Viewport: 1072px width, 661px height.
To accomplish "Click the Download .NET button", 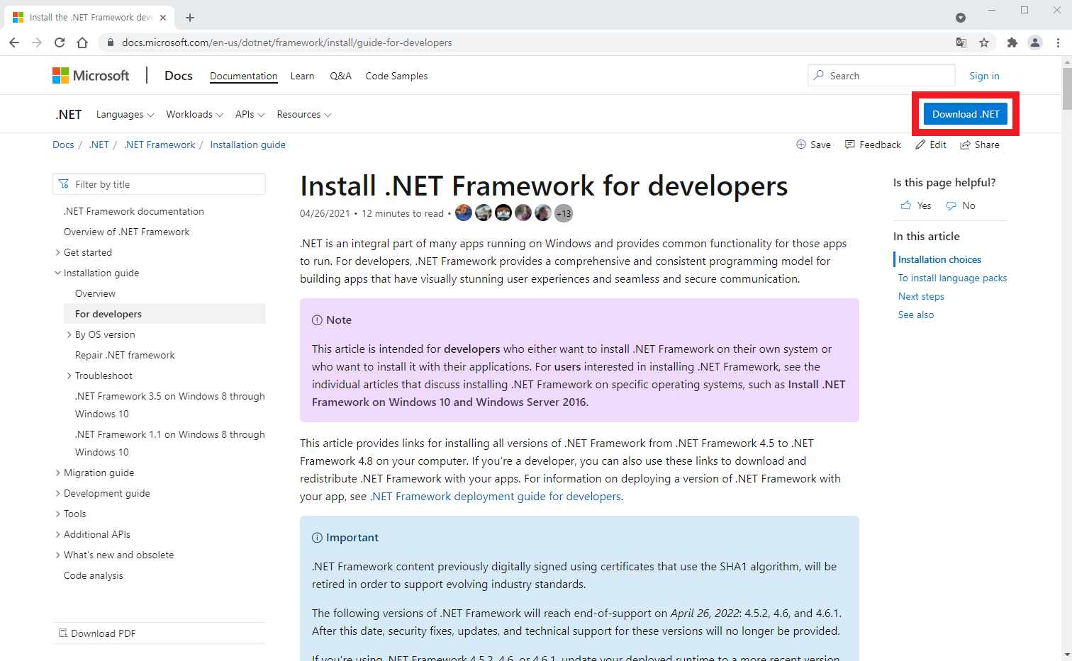I will point(966,114).
